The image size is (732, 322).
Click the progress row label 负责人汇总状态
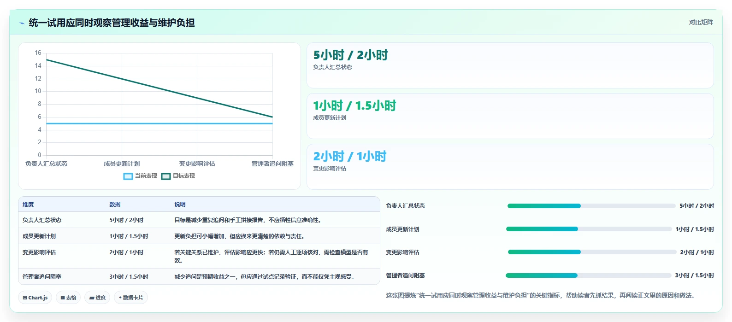405,206
